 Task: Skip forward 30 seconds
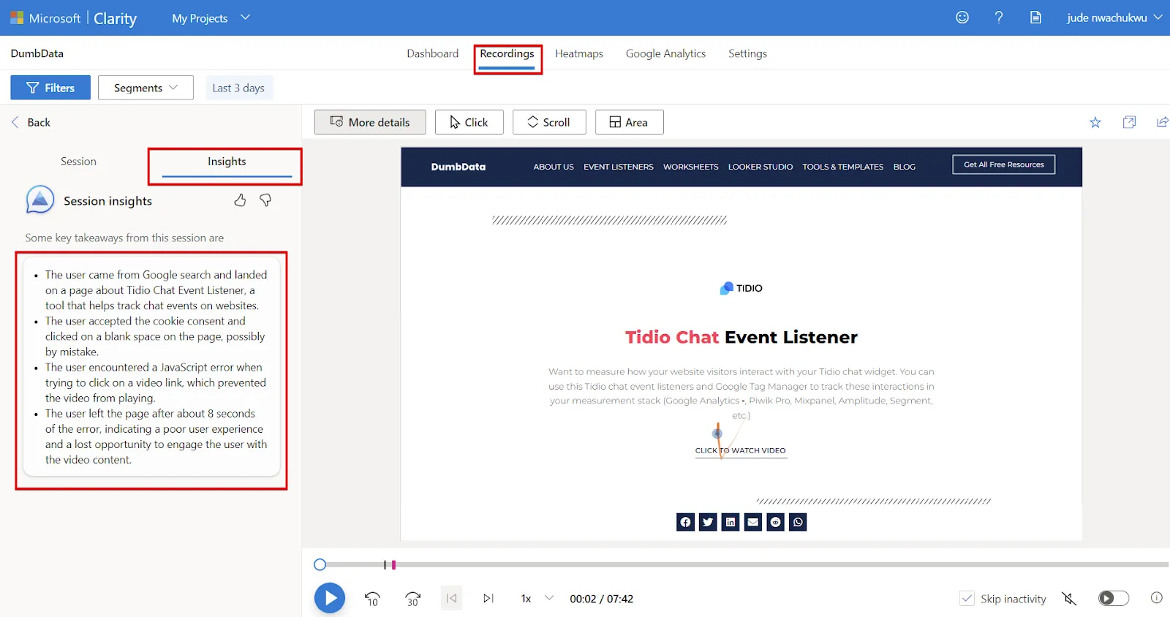pyautogui.click(x=413, y=599)
